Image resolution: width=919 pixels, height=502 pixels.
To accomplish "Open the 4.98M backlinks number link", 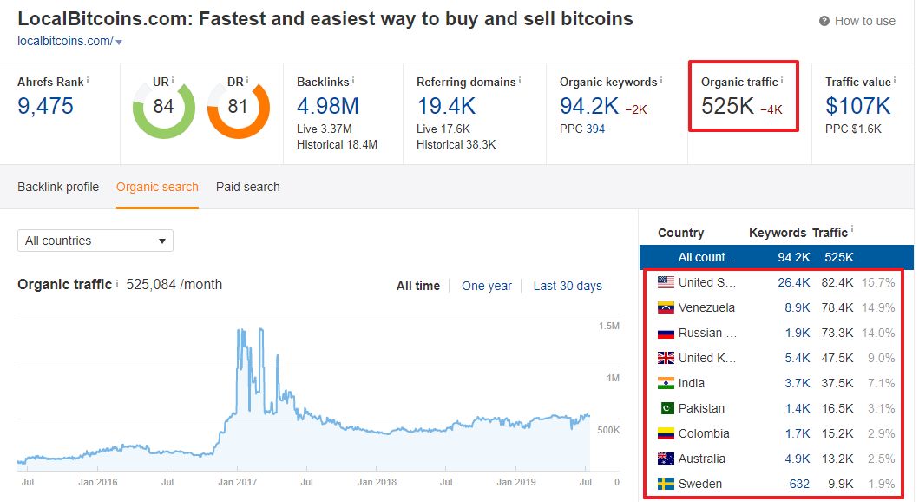I will 328,106.
